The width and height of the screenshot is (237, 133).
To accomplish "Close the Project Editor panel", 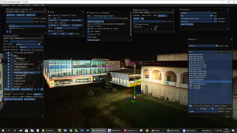I will pos(45,9).
